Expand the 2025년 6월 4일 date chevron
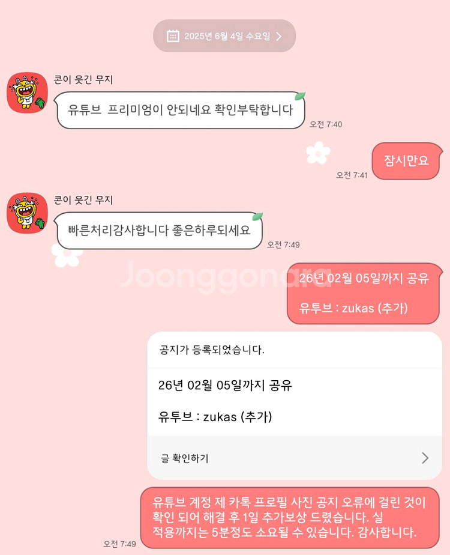 coord(279,37)
